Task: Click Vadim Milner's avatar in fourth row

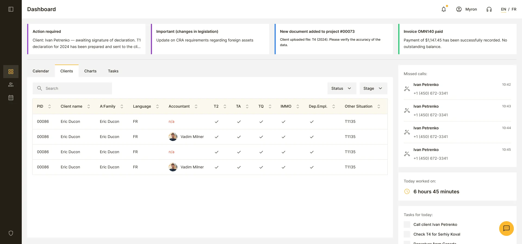Action: (x=173, y=167)
